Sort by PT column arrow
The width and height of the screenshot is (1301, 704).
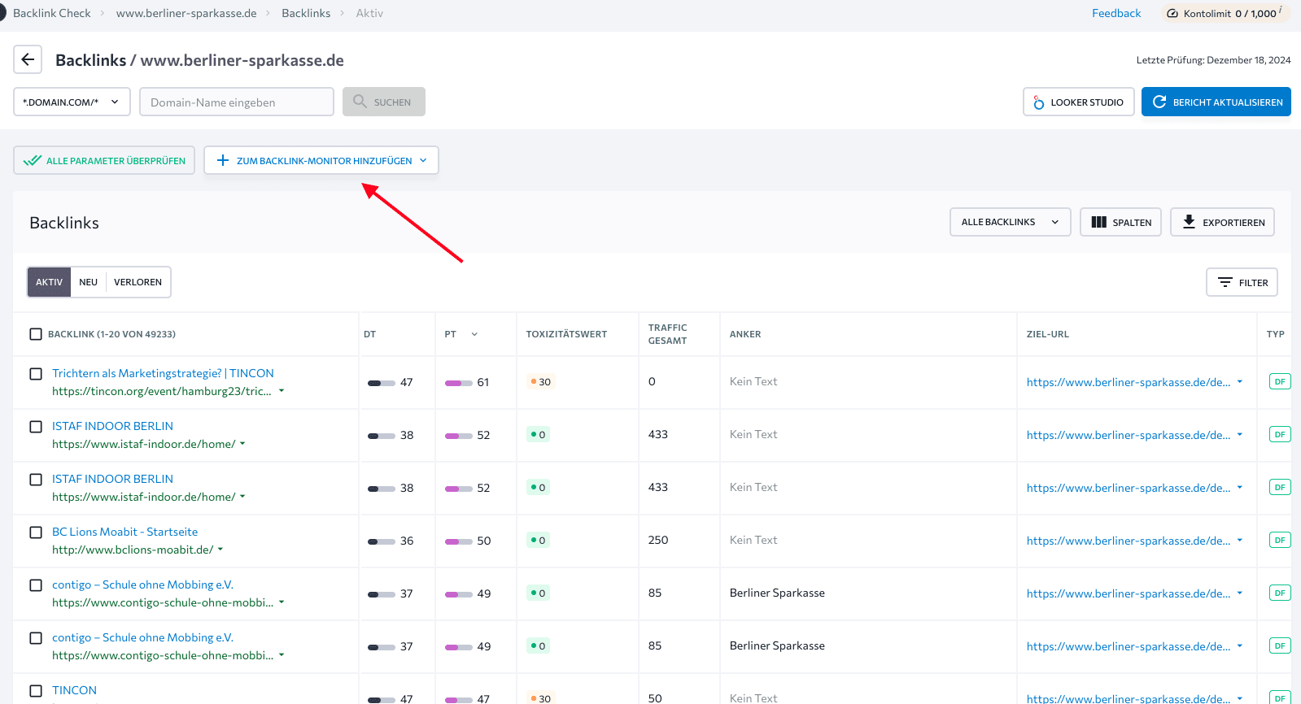(x=474, y=334)
